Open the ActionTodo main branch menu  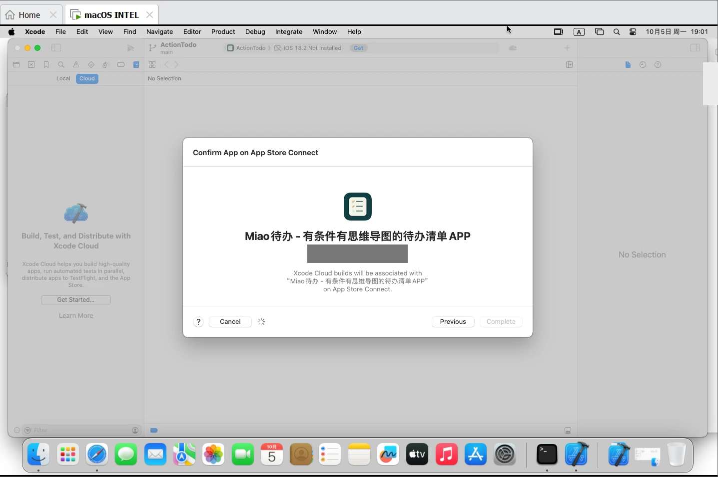pos(173,48)
